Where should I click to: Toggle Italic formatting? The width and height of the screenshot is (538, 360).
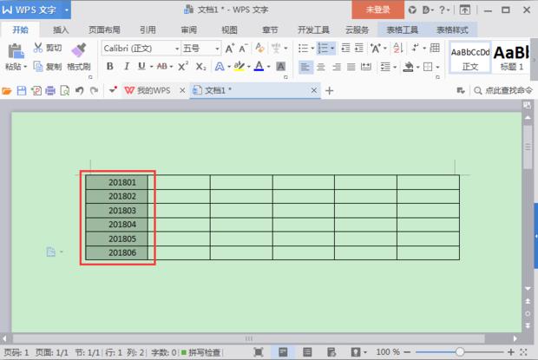127,66
